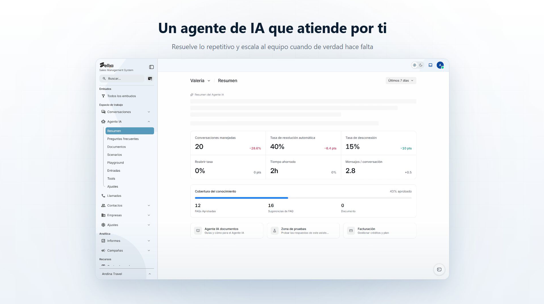
Task: Collapse the Agente IA section chevron
Action: [x=149, y=121]
